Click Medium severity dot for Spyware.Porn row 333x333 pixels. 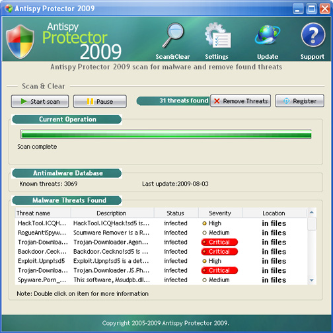click(x=204, y=280)
